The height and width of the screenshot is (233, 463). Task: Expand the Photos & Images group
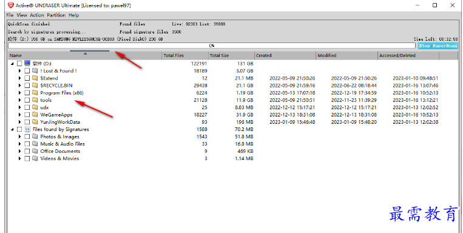tap(20, 137)
